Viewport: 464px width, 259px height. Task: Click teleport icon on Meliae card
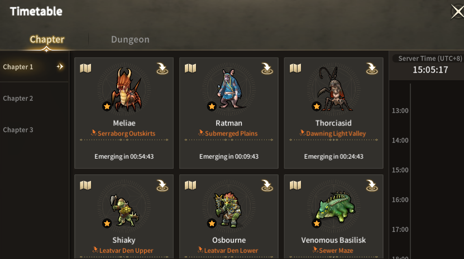click(x=162, y=69)
